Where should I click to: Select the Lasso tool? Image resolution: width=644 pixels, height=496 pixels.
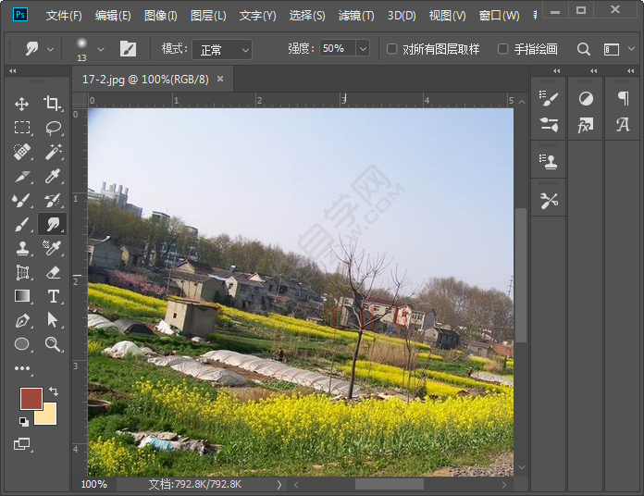pyautogui.click(x=53, y=128)
